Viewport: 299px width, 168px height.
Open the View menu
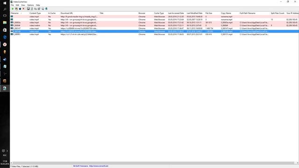[x=23, y=5]
